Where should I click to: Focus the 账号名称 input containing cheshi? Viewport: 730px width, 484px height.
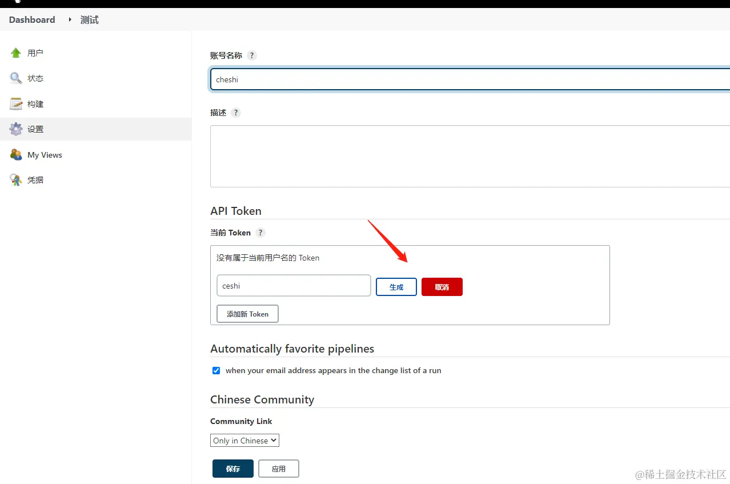click(x=470, y=79)
